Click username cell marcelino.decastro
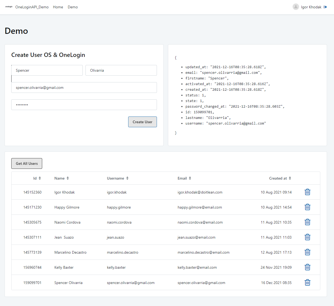Viewport: 334px width, 306px height. coord(123,252)
